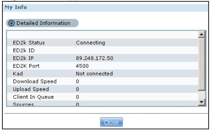Select the 'Sources' row label
The height and width of the screenshot is (131, 210).
coord(23,104)
